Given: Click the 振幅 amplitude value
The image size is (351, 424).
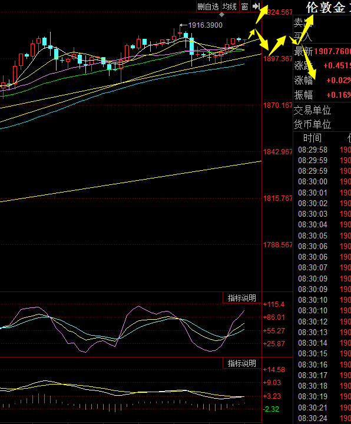Looking at the screenshot, I should (x=339, y=95).
